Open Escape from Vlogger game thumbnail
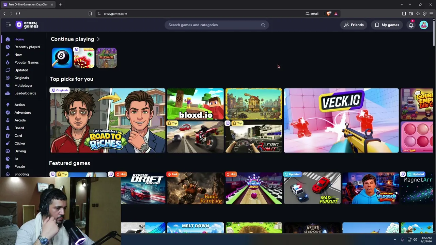Image resolution: width=436 pixels, height=245 pixels. click(x=371, y=188)
